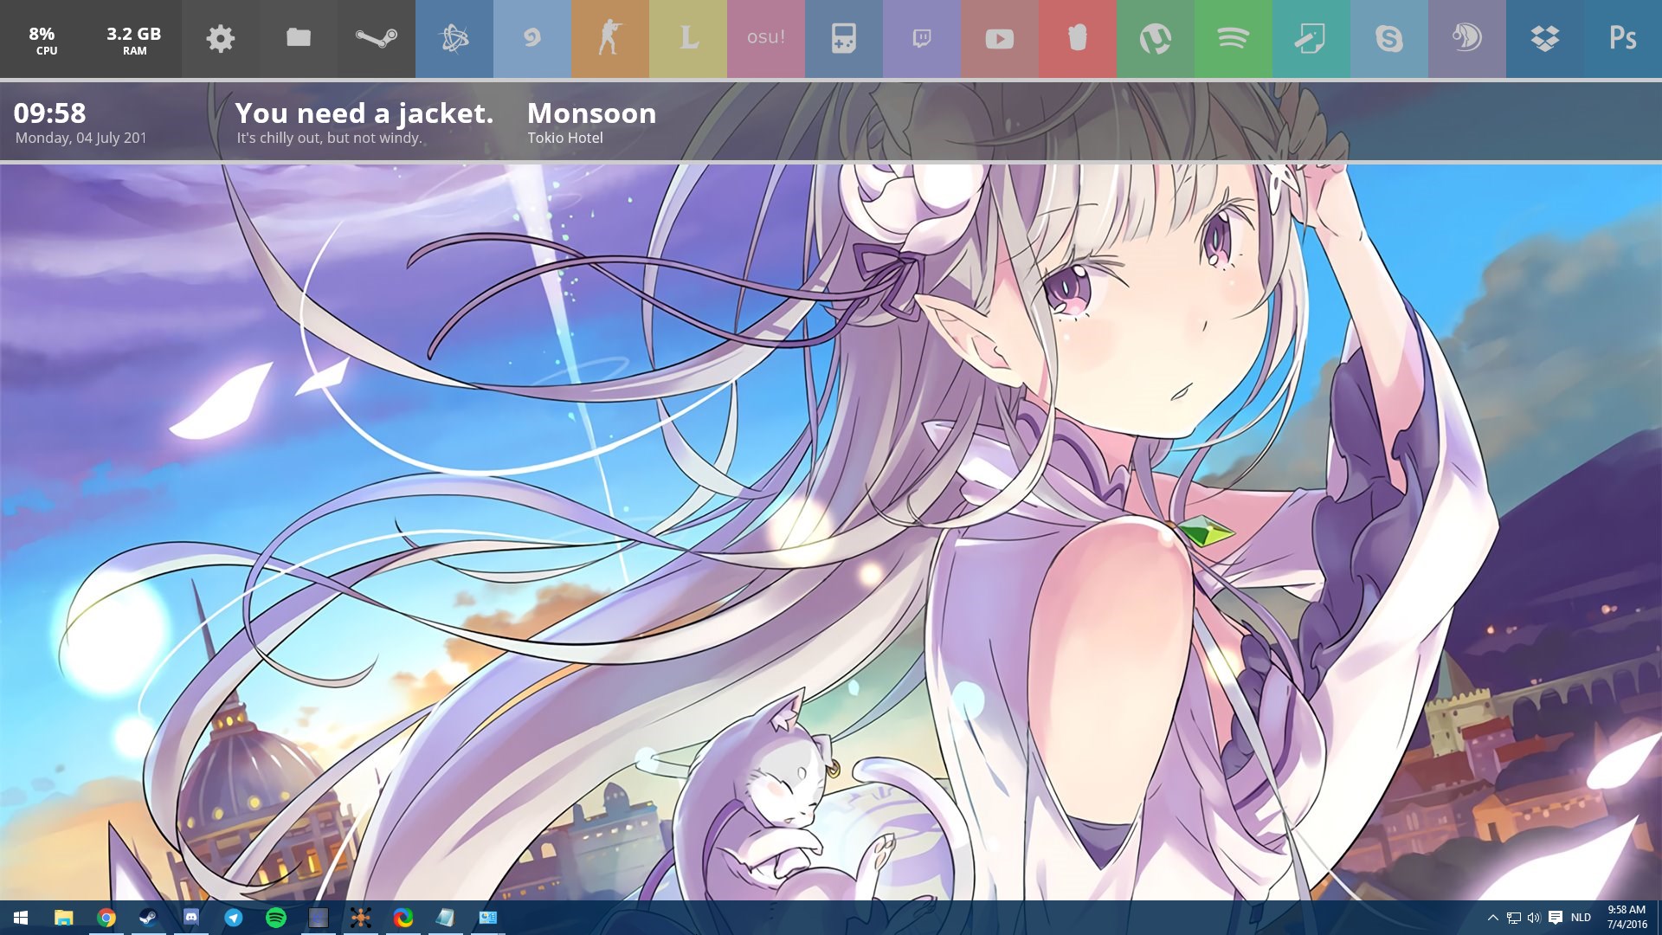
Task: Click the 'You need a jacket' weather widget
Action: 364,113
